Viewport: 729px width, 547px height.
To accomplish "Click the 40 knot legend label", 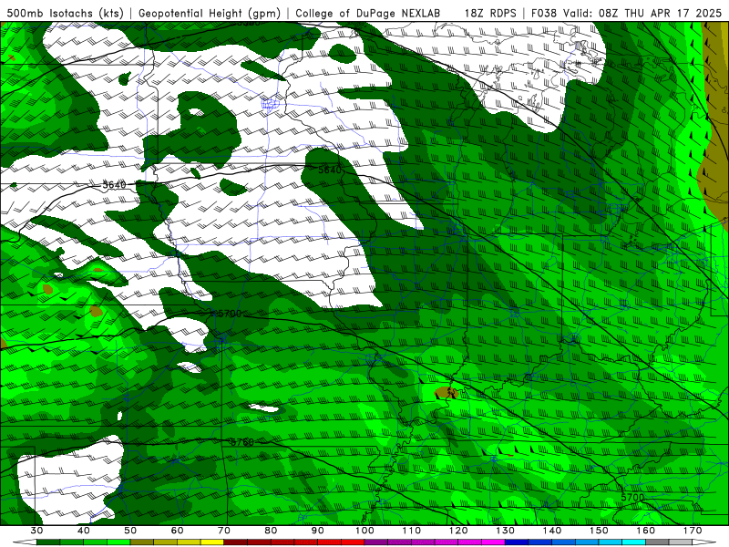I will pyautogui.click(x=84, y=531).
